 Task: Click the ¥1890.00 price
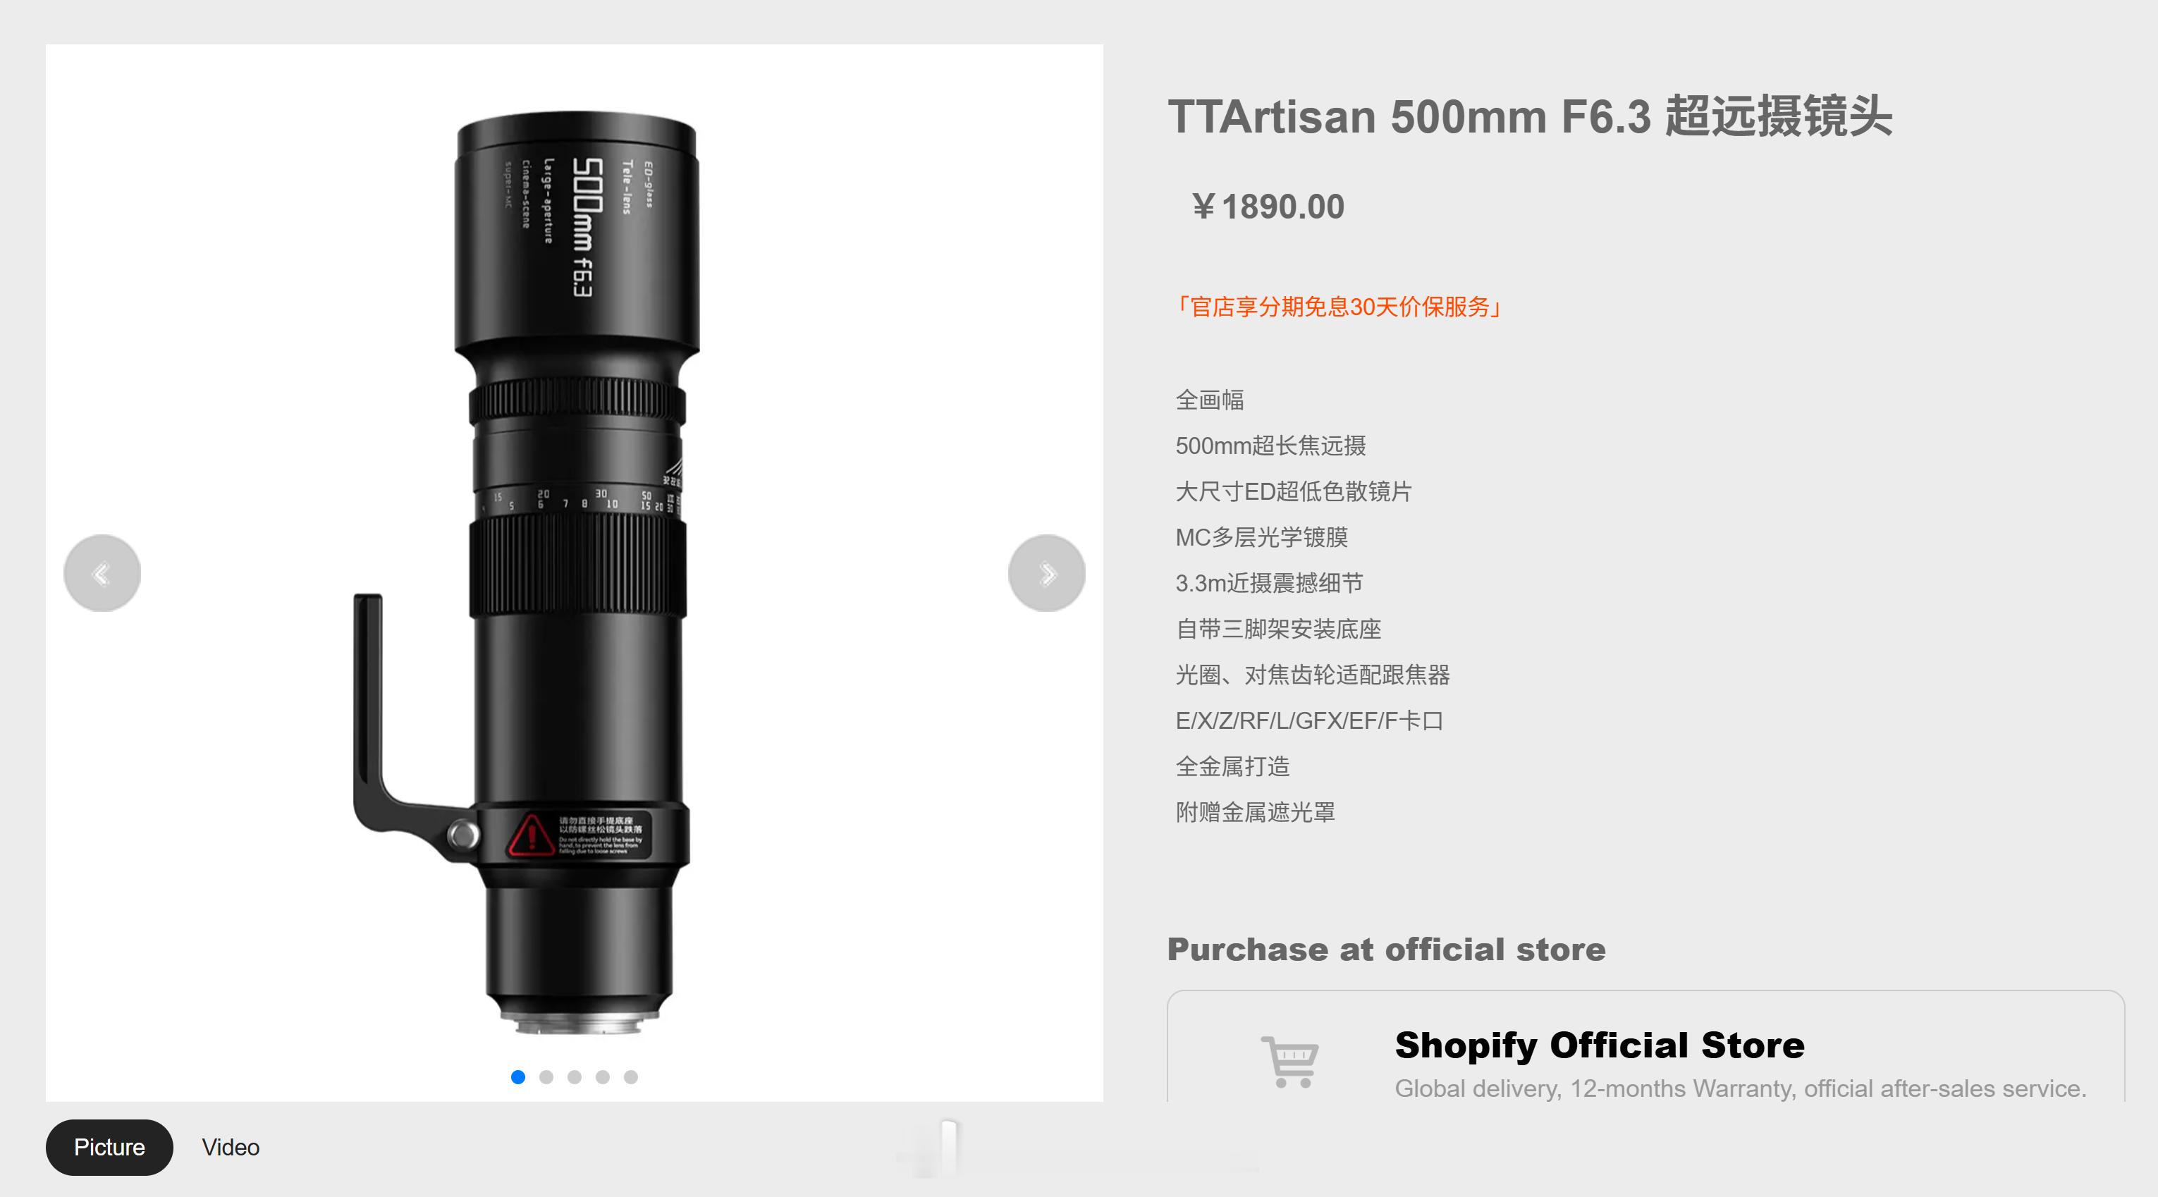point(1268,207)
